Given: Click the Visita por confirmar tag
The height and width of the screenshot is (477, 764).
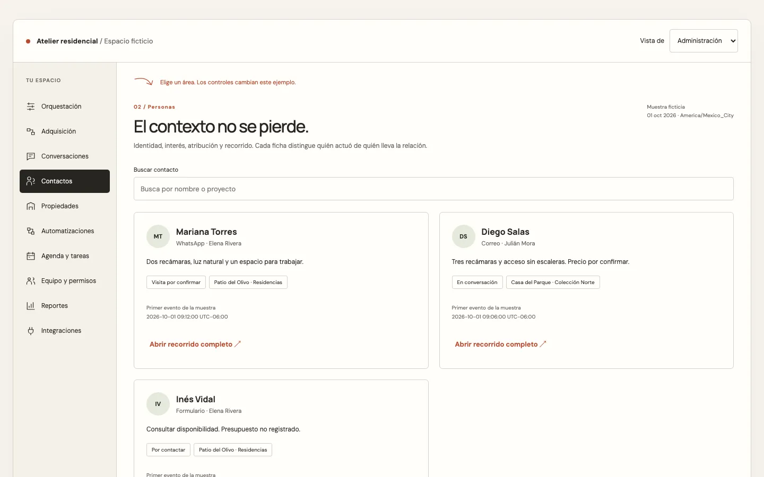Looking at the screenshot, I should (176, 282).
